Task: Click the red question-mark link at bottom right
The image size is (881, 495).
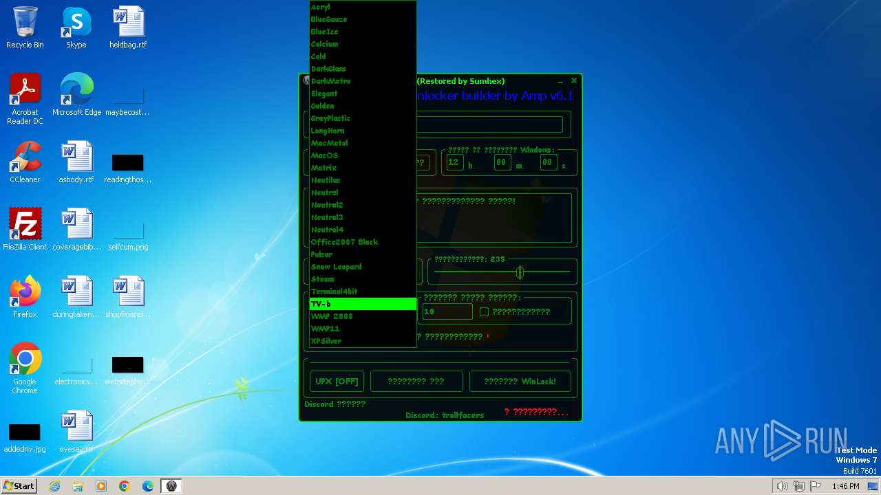Action: pos(536,412)
